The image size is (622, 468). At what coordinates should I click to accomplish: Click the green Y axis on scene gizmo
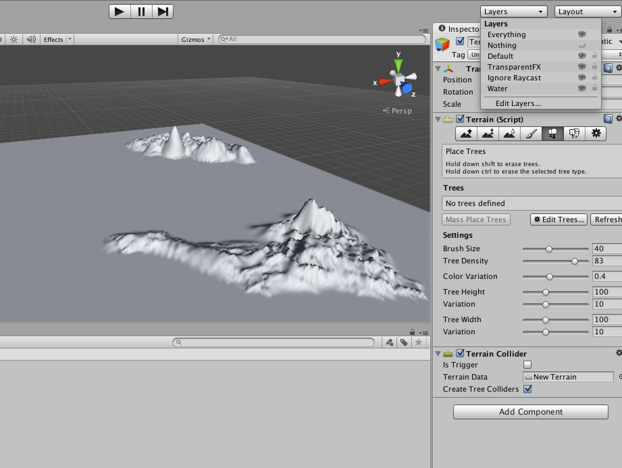pos(398,66)
